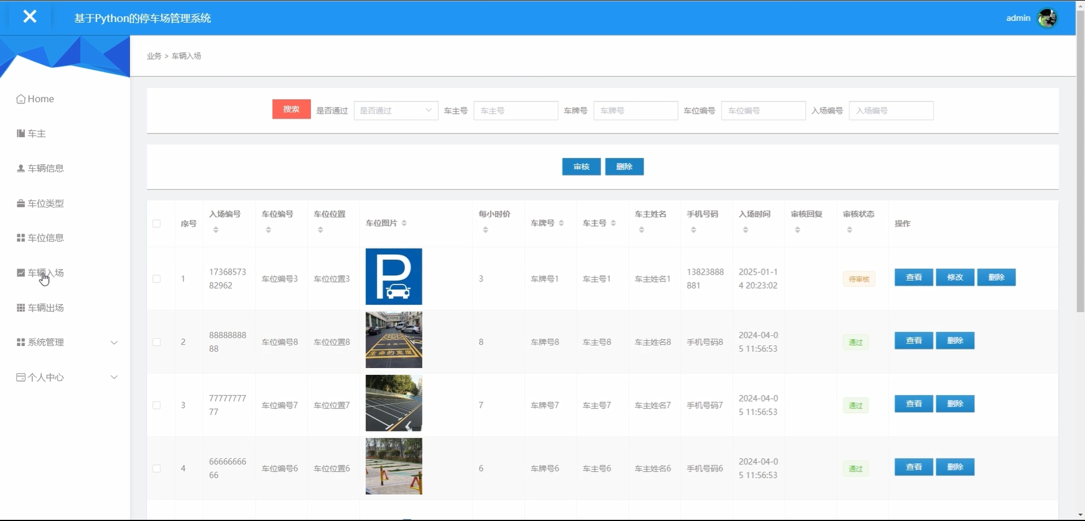Click the 车辆出场 table icon
1085x521 pixels.
pyautogui.click(x=21, y=308)
